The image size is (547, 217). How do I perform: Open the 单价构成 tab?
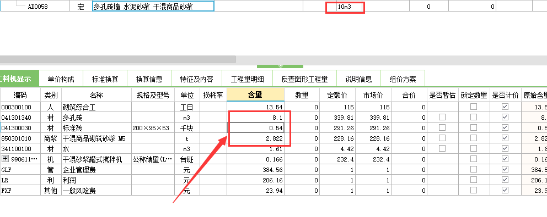click(61, 79)
